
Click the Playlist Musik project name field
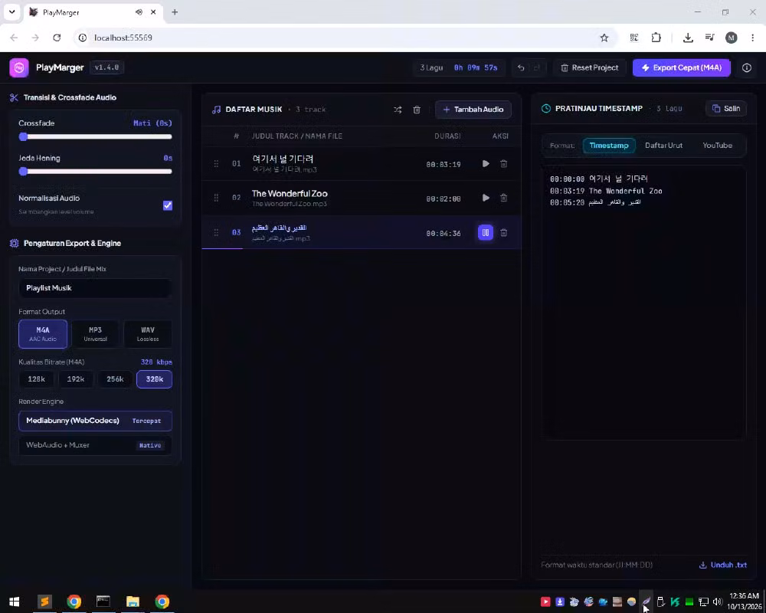[95, 288]
